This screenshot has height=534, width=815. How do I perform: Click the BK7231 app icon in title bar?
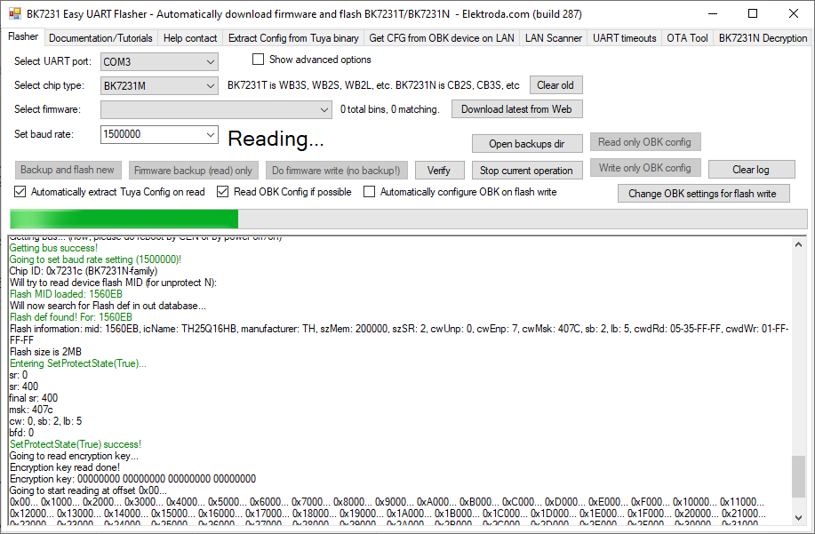tap(15, 13)
